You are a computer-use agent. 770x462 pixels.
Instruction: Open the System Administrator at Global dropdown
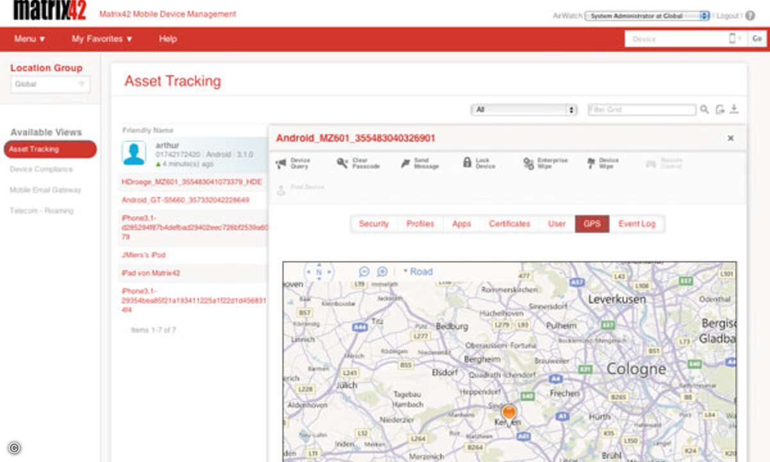(647, 15)
